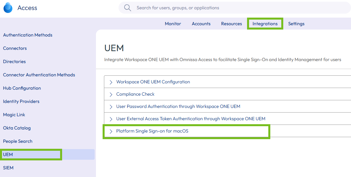Select the Integrations tab
351x177 pixels.
click(x=265, y=24)
